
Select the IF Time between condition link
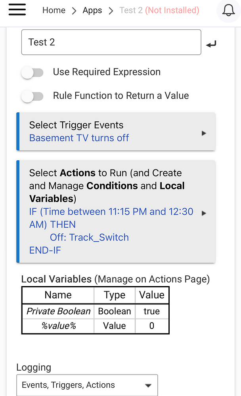click(x=110, y=211)
